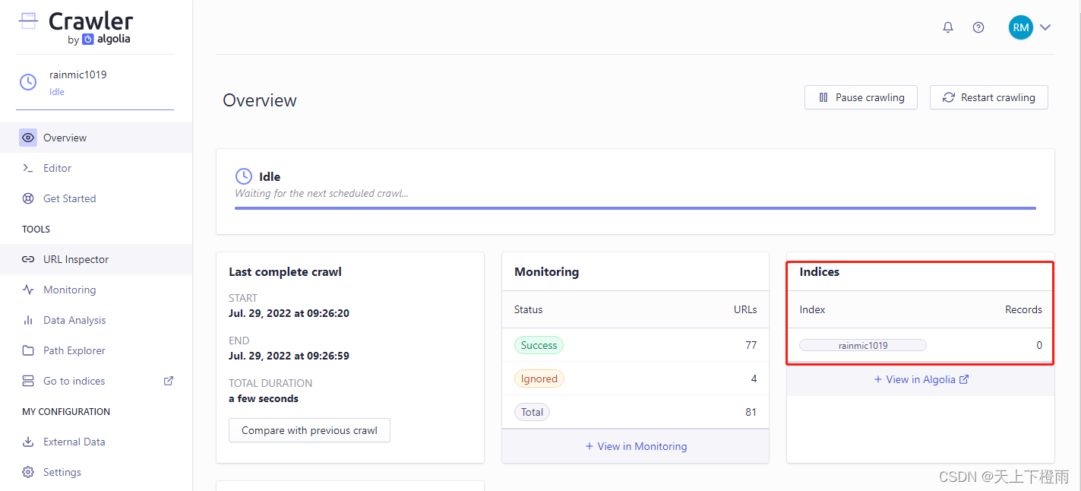Image resolution: width=1081 pixels, height=491 pixels.
Task: Click the clock icon beside rainmic1019 crawler
Action: [28, 82]
